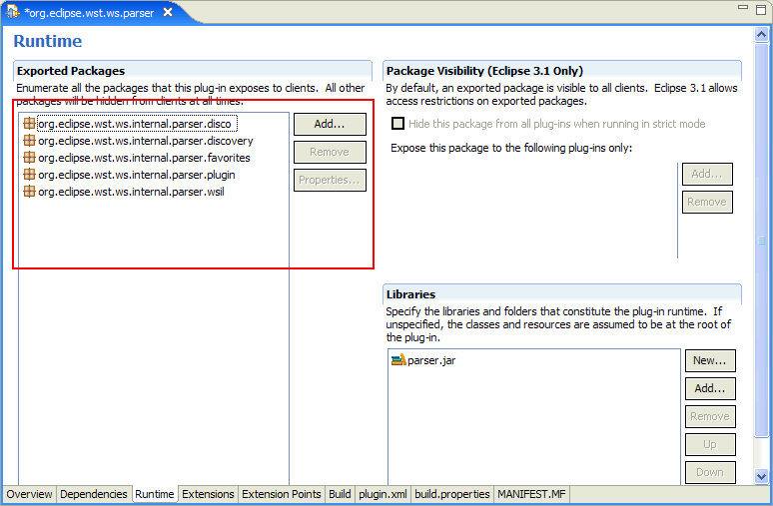773x506 pixels.
Task: Click the package icon beside parser.wsil entry
Action: 30,191
